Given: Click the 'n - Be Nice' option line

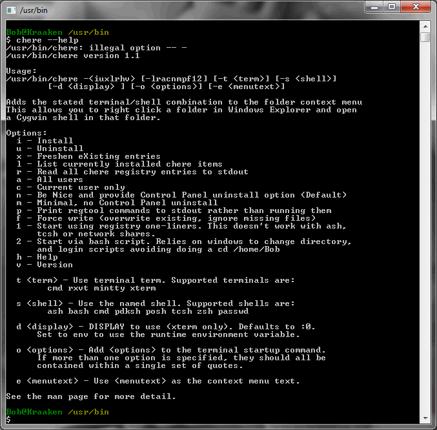Looking at the screenshot, I should tap(181, 195).
